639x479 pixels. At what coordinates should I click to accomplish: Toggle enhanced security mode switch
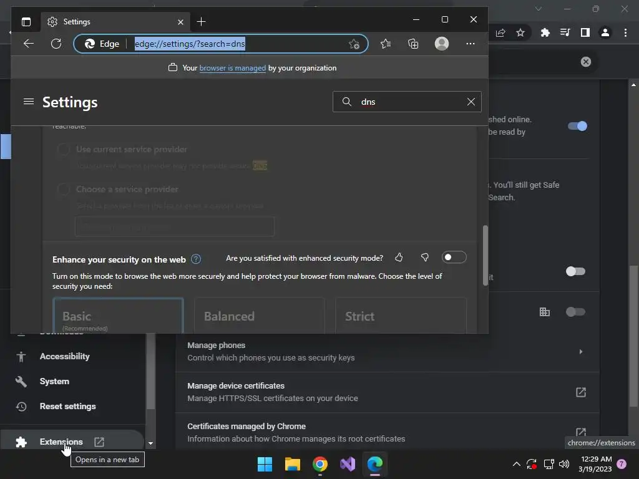(454, 258)
